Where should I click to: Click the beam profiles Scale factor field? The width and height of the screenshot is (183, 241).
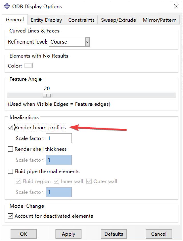[x=59, y=138]
